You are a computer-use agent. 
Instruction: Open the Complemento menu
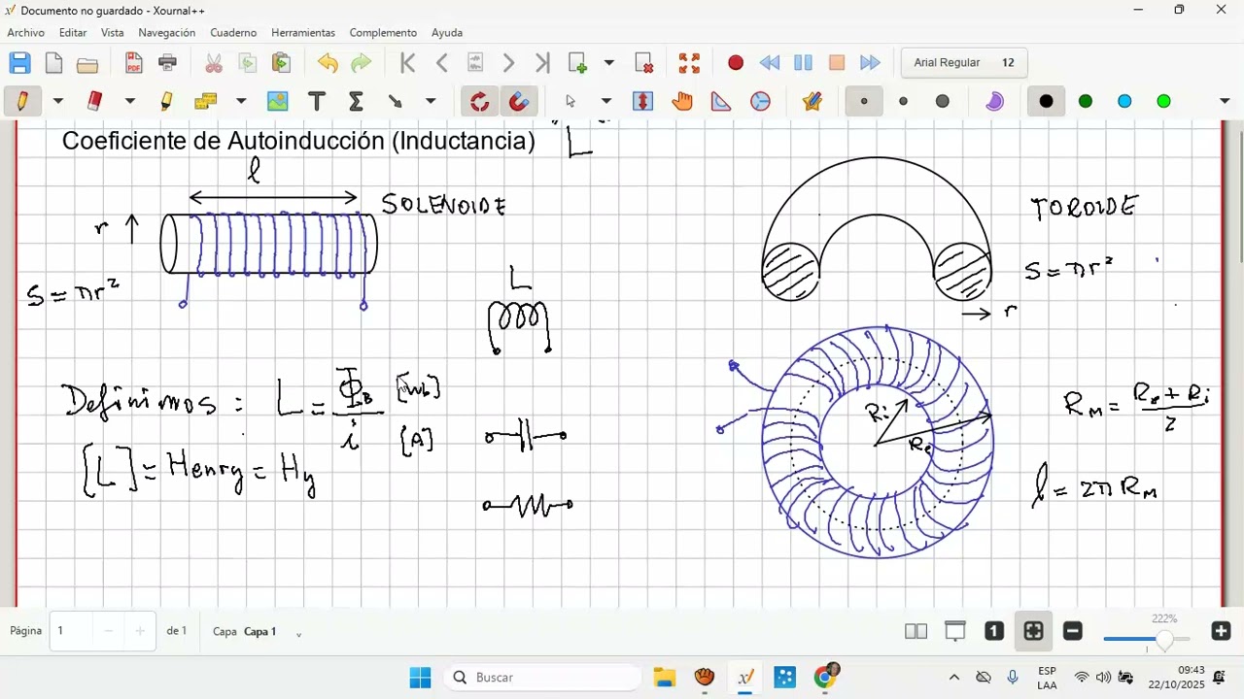coord(383,33)
